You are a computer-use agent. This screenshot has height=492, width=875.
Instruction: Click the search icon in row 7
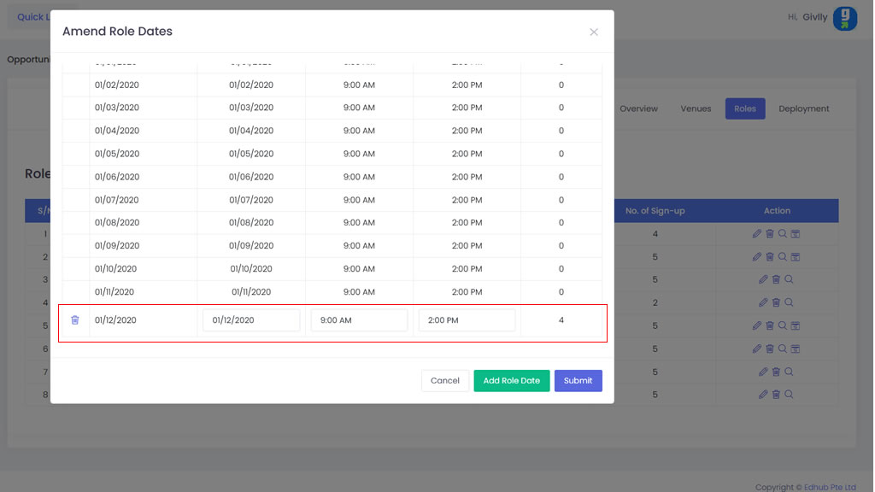(790, 372)
